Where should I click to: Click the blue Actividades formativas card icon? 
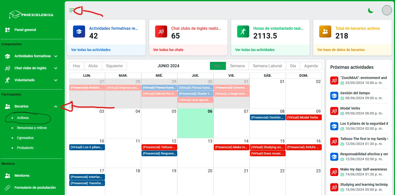[79, 31]
